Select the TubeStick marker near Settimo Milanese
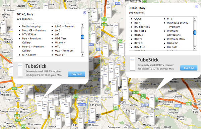The image size is (201, 129). (x=23, y=96)
